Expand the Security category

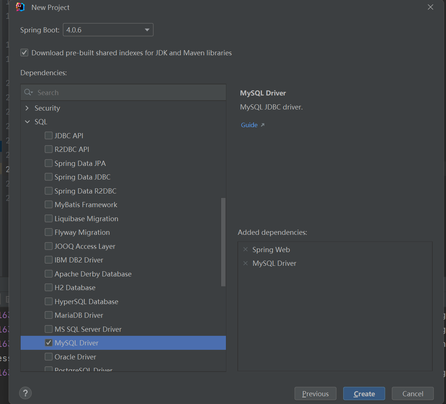click(x=27, y=108)
